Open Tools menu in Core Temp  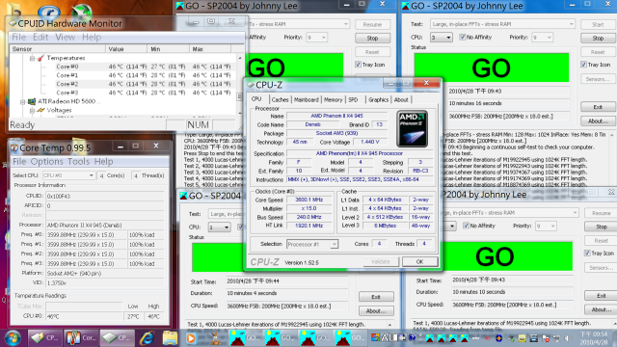tap(78, 162)
